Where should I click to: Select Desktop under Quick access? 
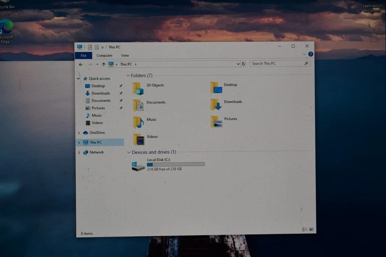[98, 86]
